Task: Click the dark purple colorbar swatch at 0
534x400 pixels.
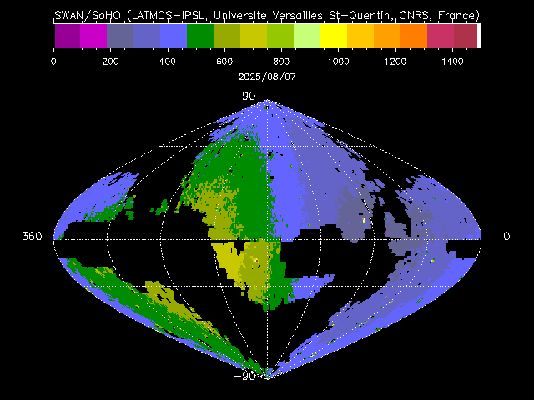Action: [68, 36]
